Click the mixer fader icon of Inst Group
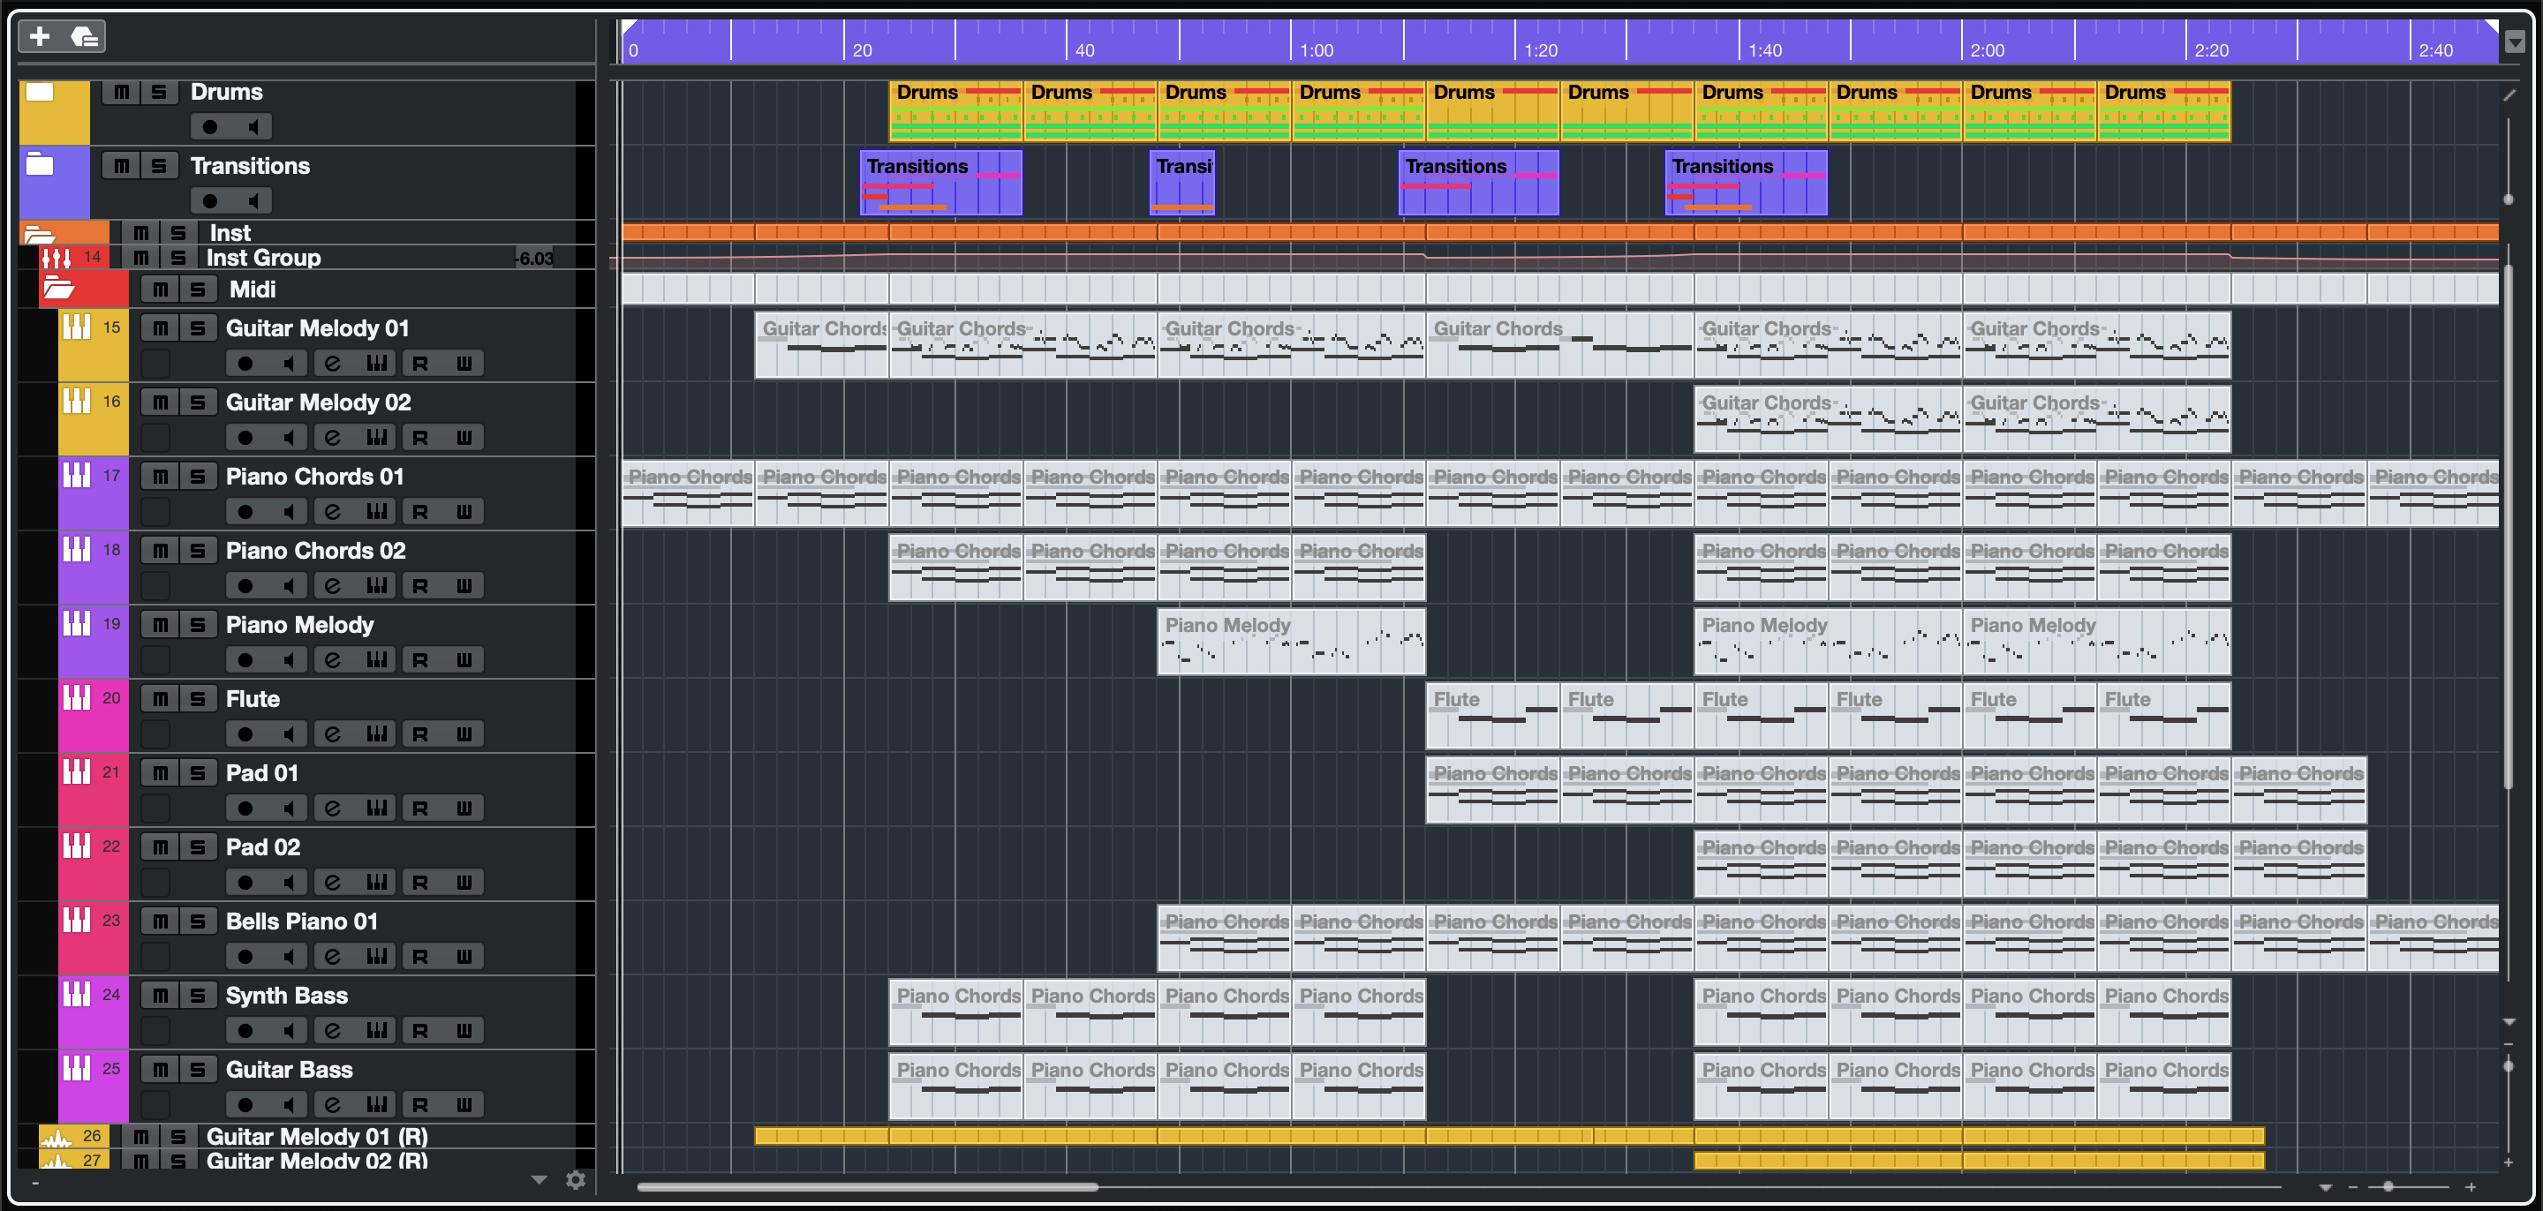2543x1211 pixels. (57, 258)
